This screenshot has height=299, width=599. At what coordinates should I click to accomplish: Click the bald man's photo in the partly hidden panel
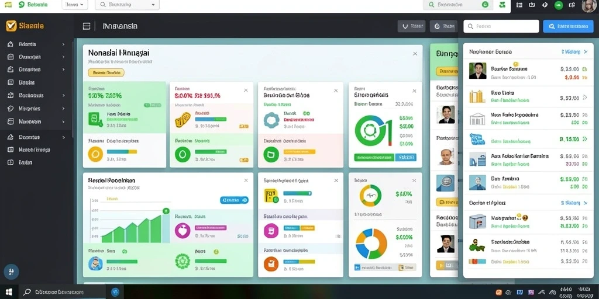coord(446,157)
